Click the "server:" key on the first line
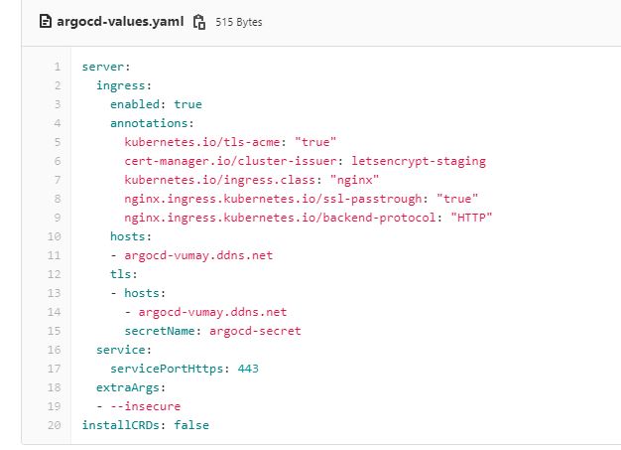This screenshot has width=621, height=450. pyautogui.click(x=104, y=68)
